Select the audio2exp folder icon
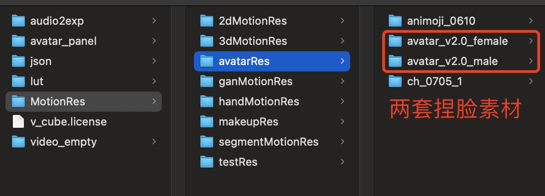Viewport: 545px width, 196px height. 18,21
